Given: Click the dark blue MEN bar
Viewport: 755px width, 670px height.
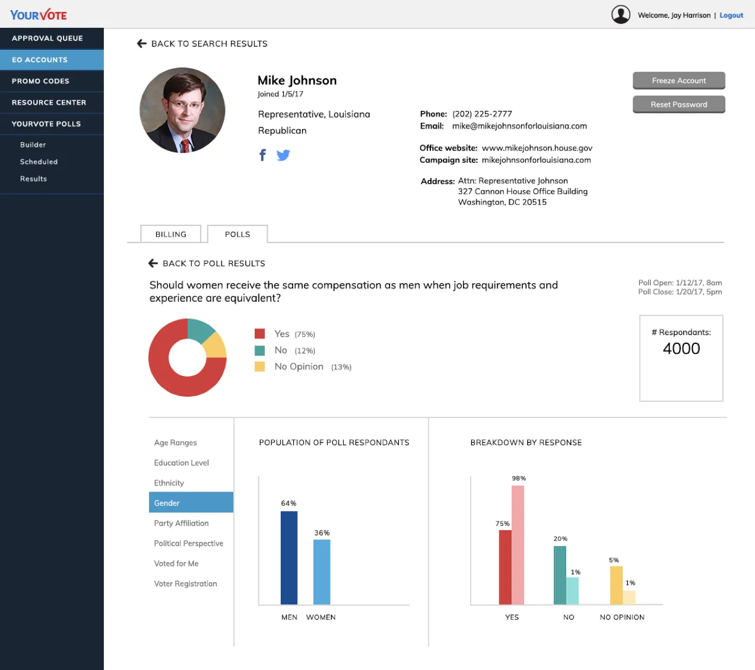Looking at the screenshot, I should click(289, 558).
